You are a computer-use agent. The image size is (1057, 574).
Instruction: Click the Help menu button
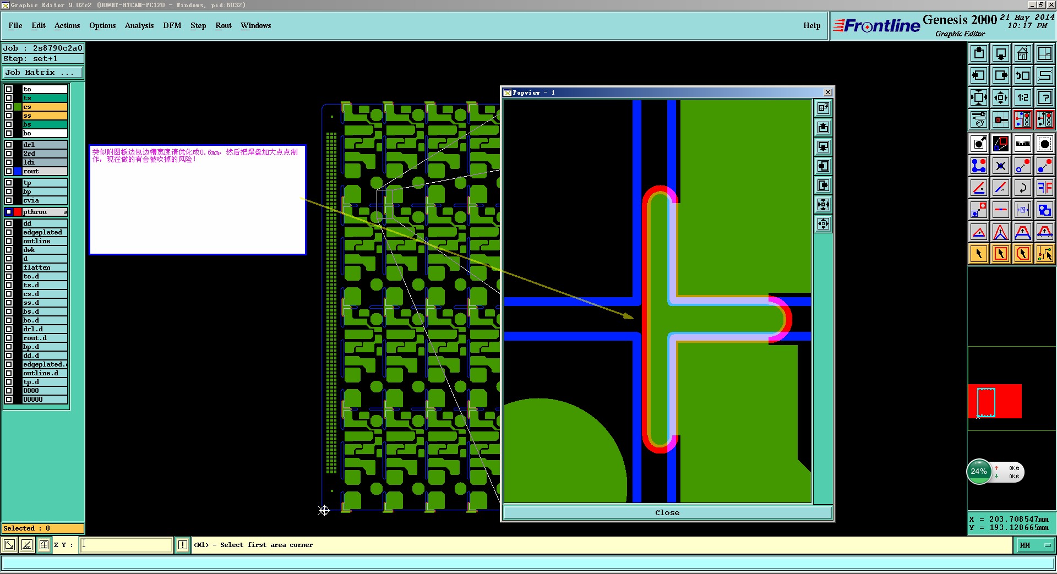point(811,25)
